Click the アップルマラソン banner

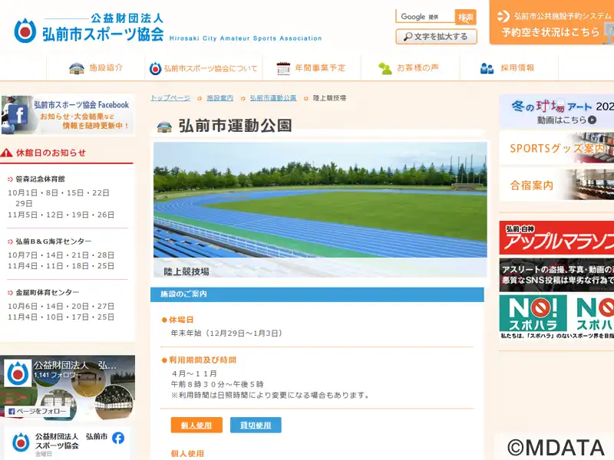coord(556,238)
